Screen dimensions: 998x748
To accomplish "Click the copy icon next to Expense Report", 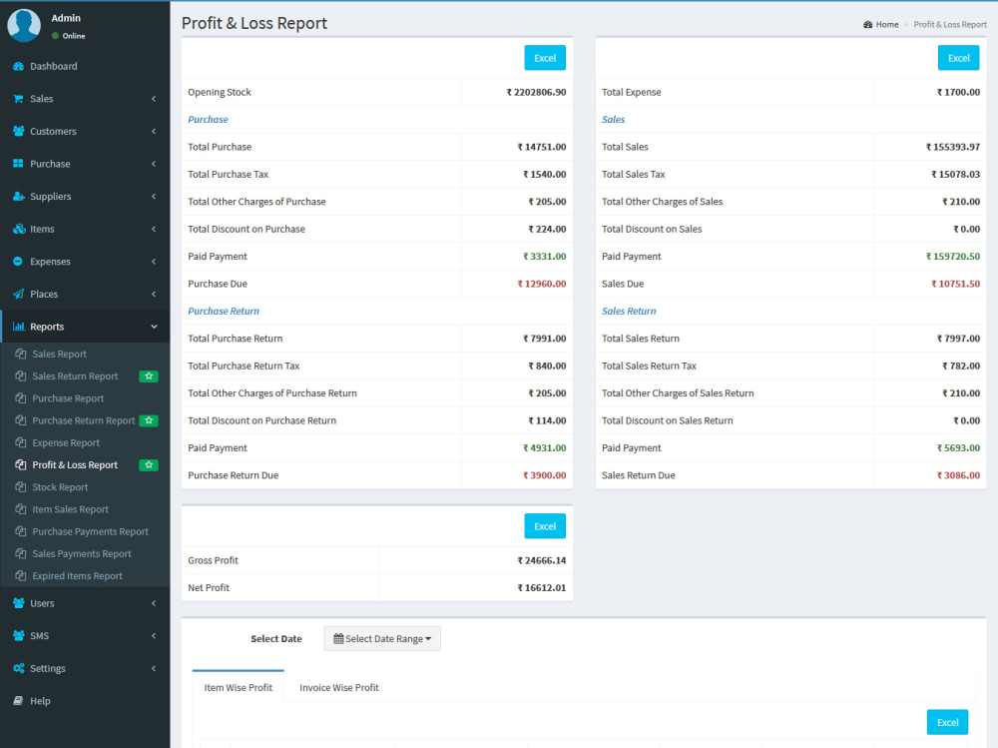I will (20, 442).
